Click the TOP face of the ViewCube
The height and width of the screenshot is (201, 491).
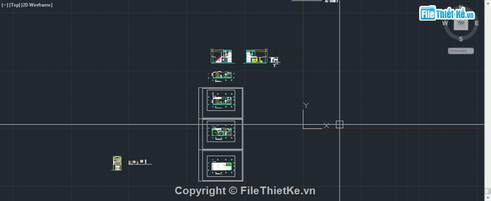pyautogui.click(x=461, y=23)
